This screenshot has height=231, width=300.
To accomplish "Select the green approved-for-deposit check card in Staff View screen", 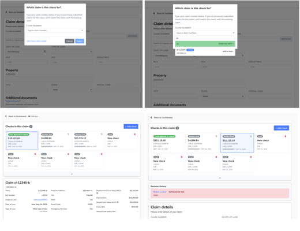I will point(22,140).
